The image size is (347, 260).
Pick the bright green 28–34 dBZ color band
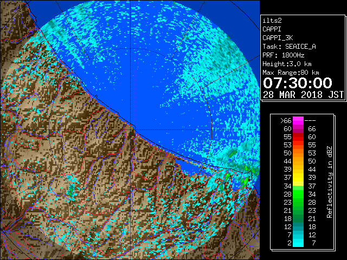(298, 194)
